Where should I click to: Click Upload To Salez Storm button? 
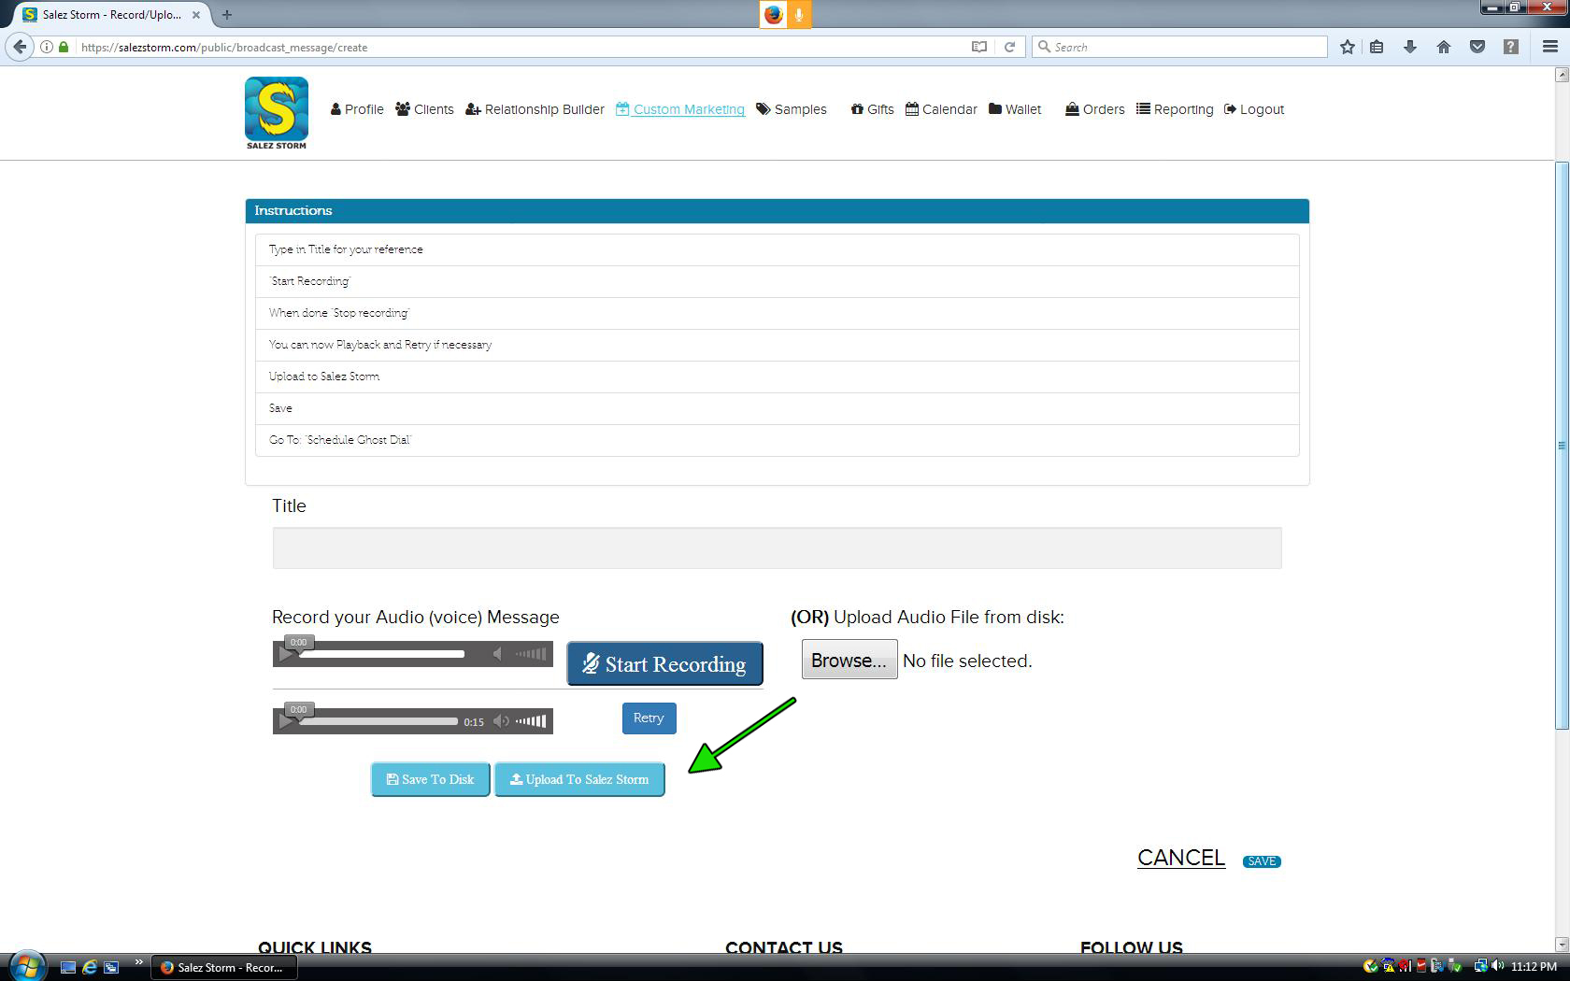pos(579,779)
